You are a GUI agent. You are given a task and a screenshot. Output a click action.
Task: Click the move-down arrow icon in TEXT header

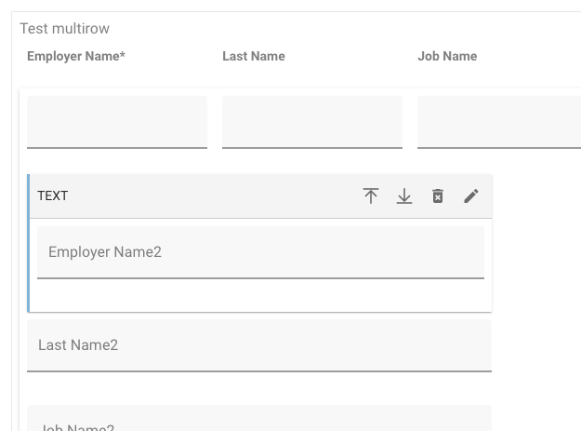(x=404, y=196)
